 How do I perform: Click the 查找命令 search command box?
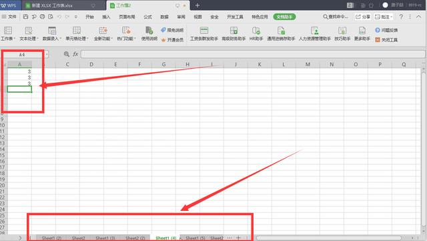336,17
